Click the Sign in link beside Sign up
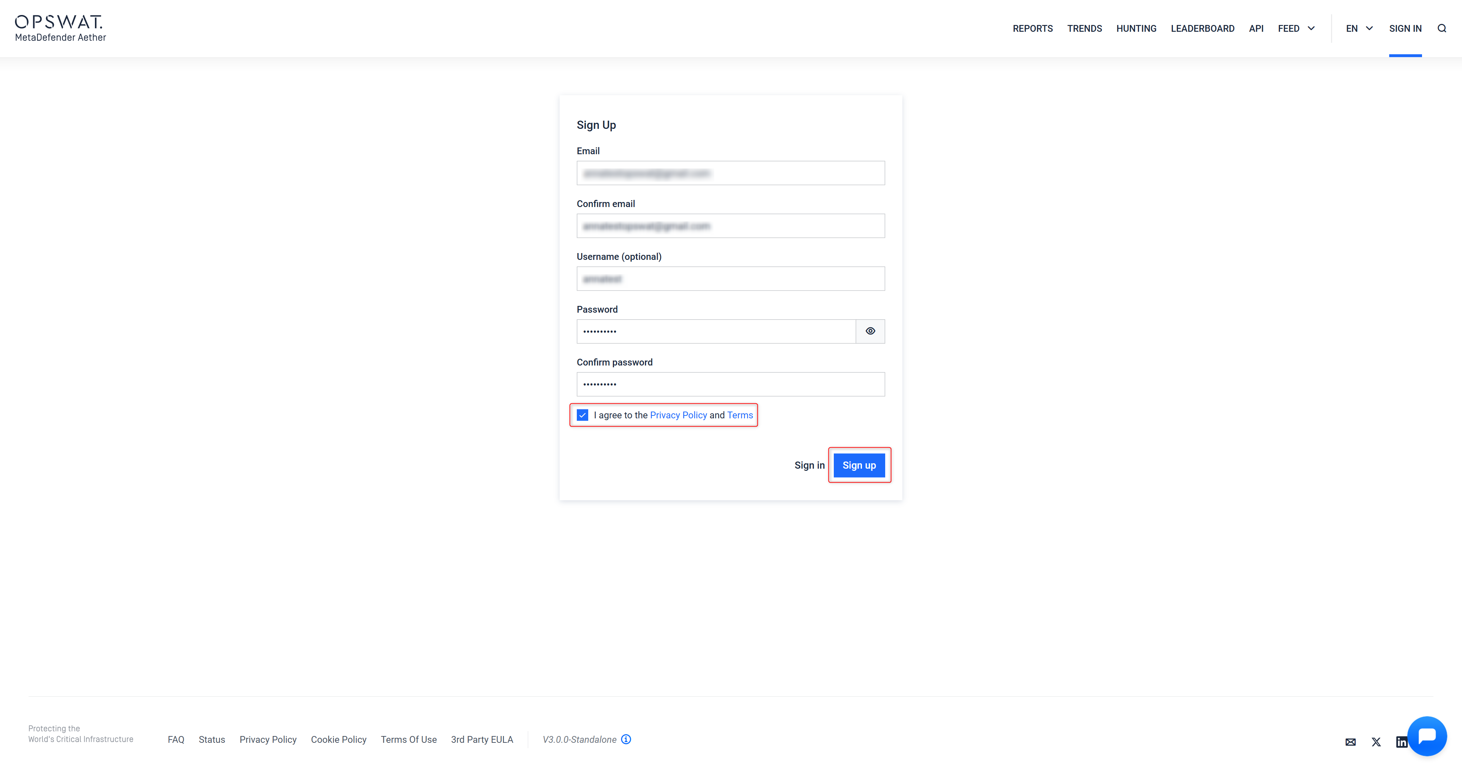 coord(809,465)
